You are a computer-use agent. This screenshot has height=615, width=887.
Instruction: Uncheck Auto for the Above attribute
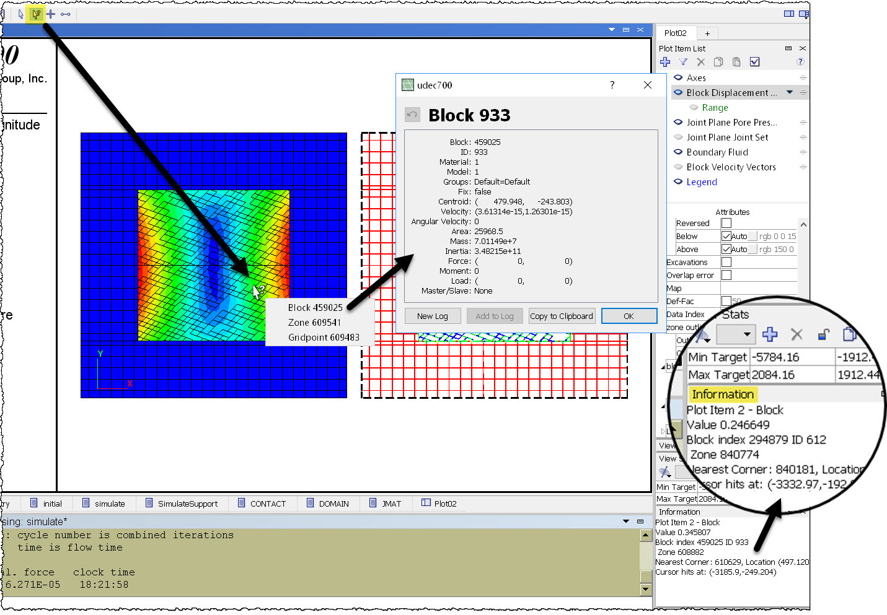pos(726,249)
